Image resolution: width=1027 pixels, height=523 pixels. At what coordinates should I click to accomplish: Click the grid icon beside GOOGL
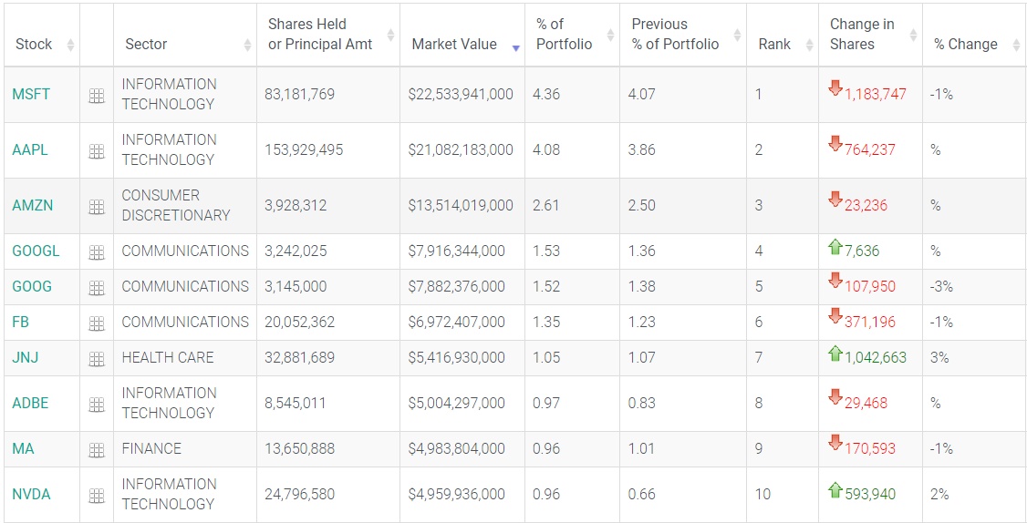click(97, 252)
